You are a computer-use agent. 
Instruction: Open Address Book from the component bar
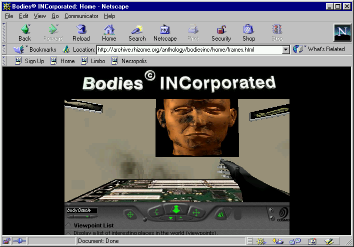point(312,241)
